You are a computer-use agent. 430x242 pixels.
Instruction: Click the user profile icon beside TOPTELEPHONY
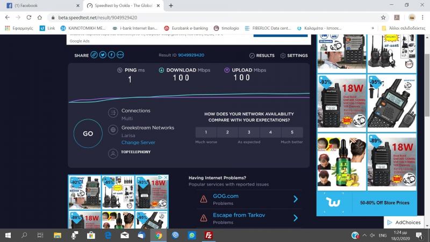point(113,153)
